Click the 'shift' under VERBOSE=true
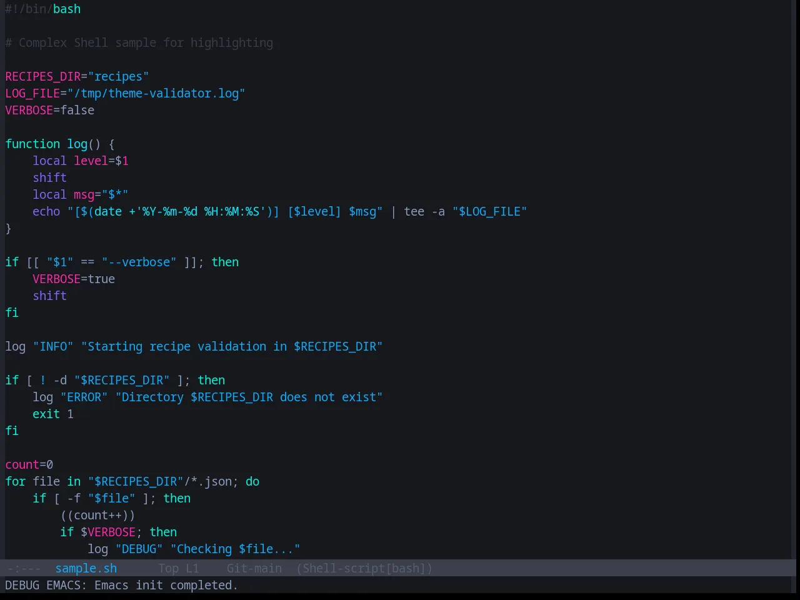 click(49, 296)
